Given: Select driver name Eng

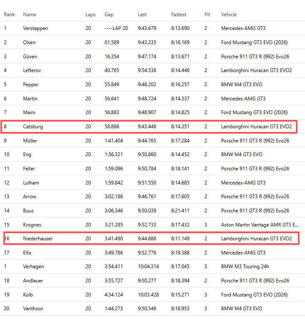Looking at the screenshot, I should tap(27, 155).
